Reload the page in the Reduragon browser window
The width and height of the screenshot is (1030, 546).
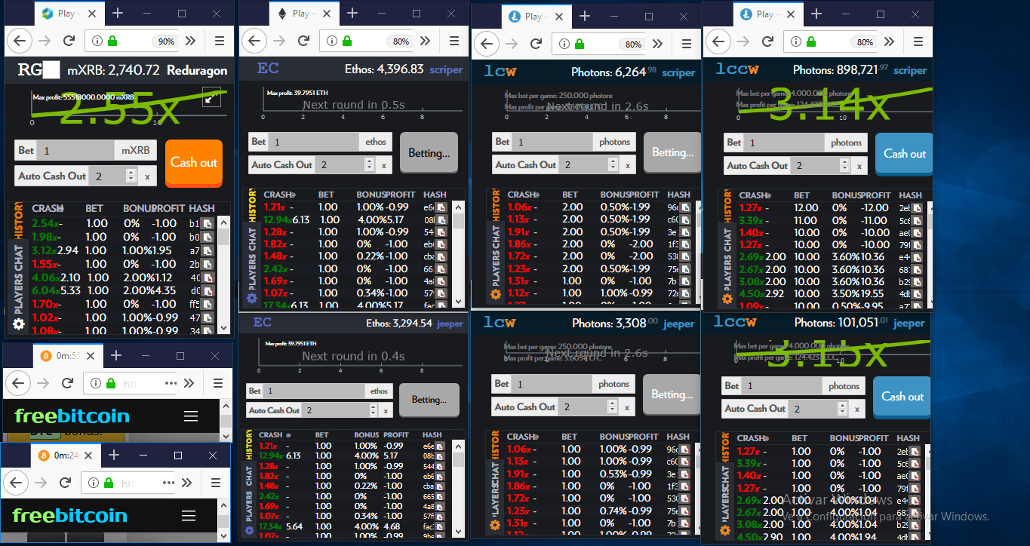(69, 41)
